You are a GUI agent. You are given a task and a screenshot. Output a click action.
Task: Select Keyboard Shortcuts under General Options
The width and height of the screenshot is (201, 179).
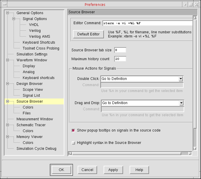[39, 42]
